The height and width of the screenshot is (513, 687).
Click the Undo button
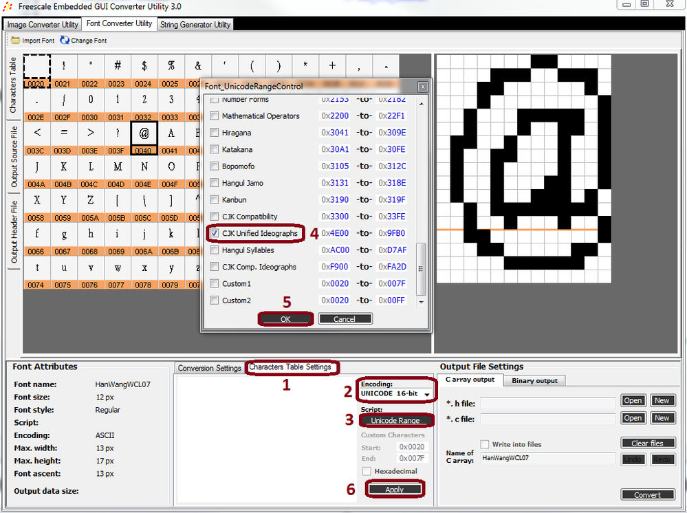[x=633, y=459]
